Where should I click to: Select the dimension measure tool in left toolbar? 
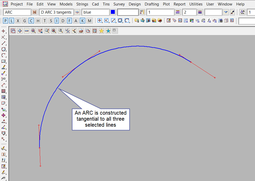pos(3,85)
